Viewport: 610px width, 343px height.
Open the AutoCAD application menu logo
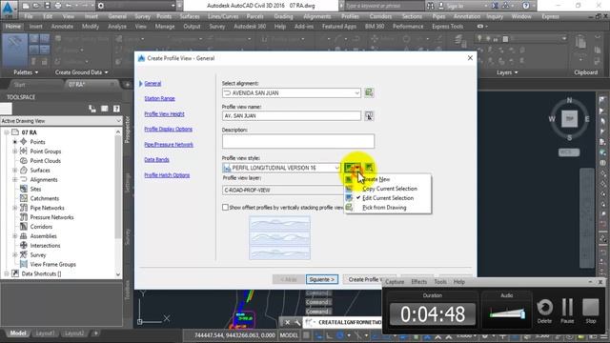(9, 9)
